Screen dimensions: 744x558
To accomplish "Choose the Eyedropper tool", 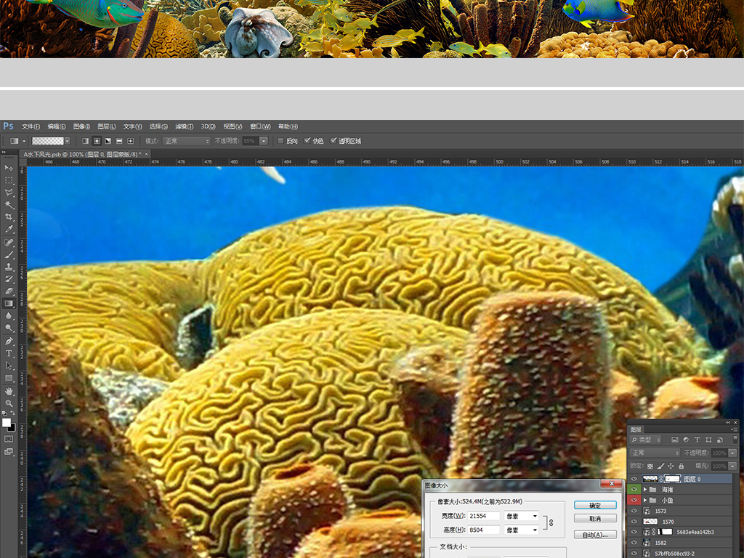I will pos(9,230).
